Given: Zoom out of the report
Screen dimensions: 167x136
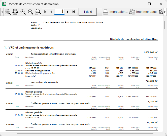Looking at the screenshot, I should [30, 12].
